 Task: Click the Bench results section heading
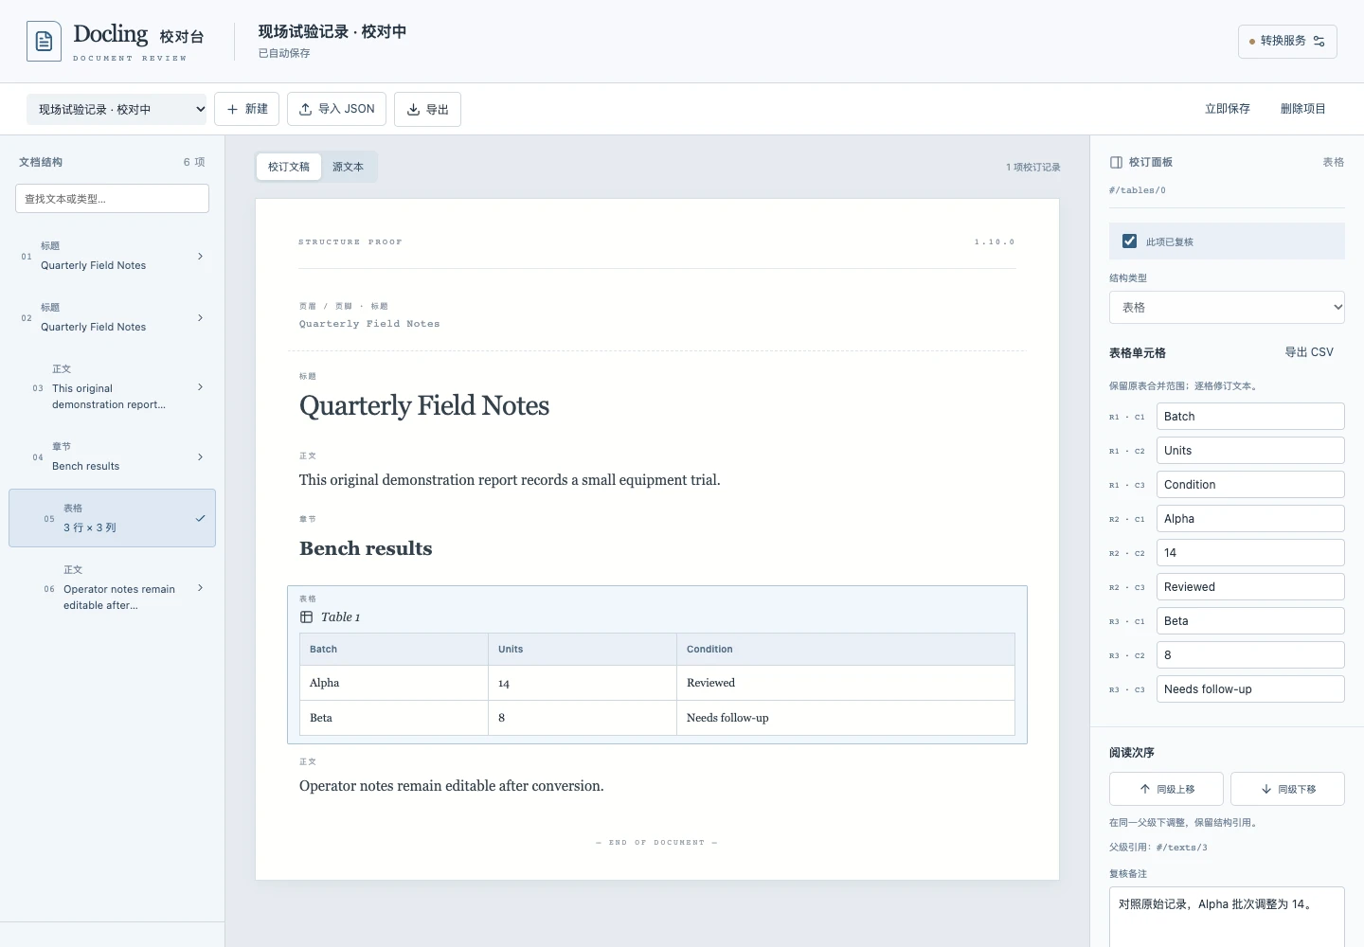click(366, 548)
